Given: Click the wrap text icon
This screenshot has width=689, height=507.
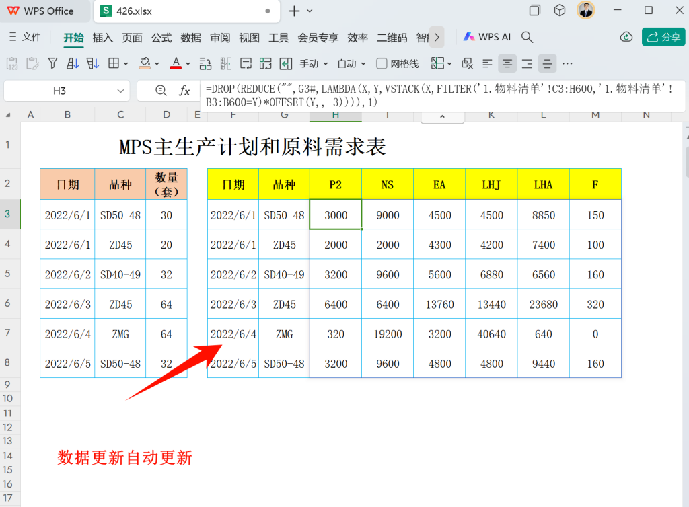Looking at the screenshot, I should 246,64.
